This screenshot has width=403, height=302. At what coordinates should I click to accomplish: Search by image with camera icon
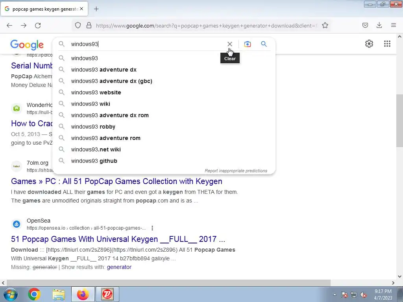[247, 44]
